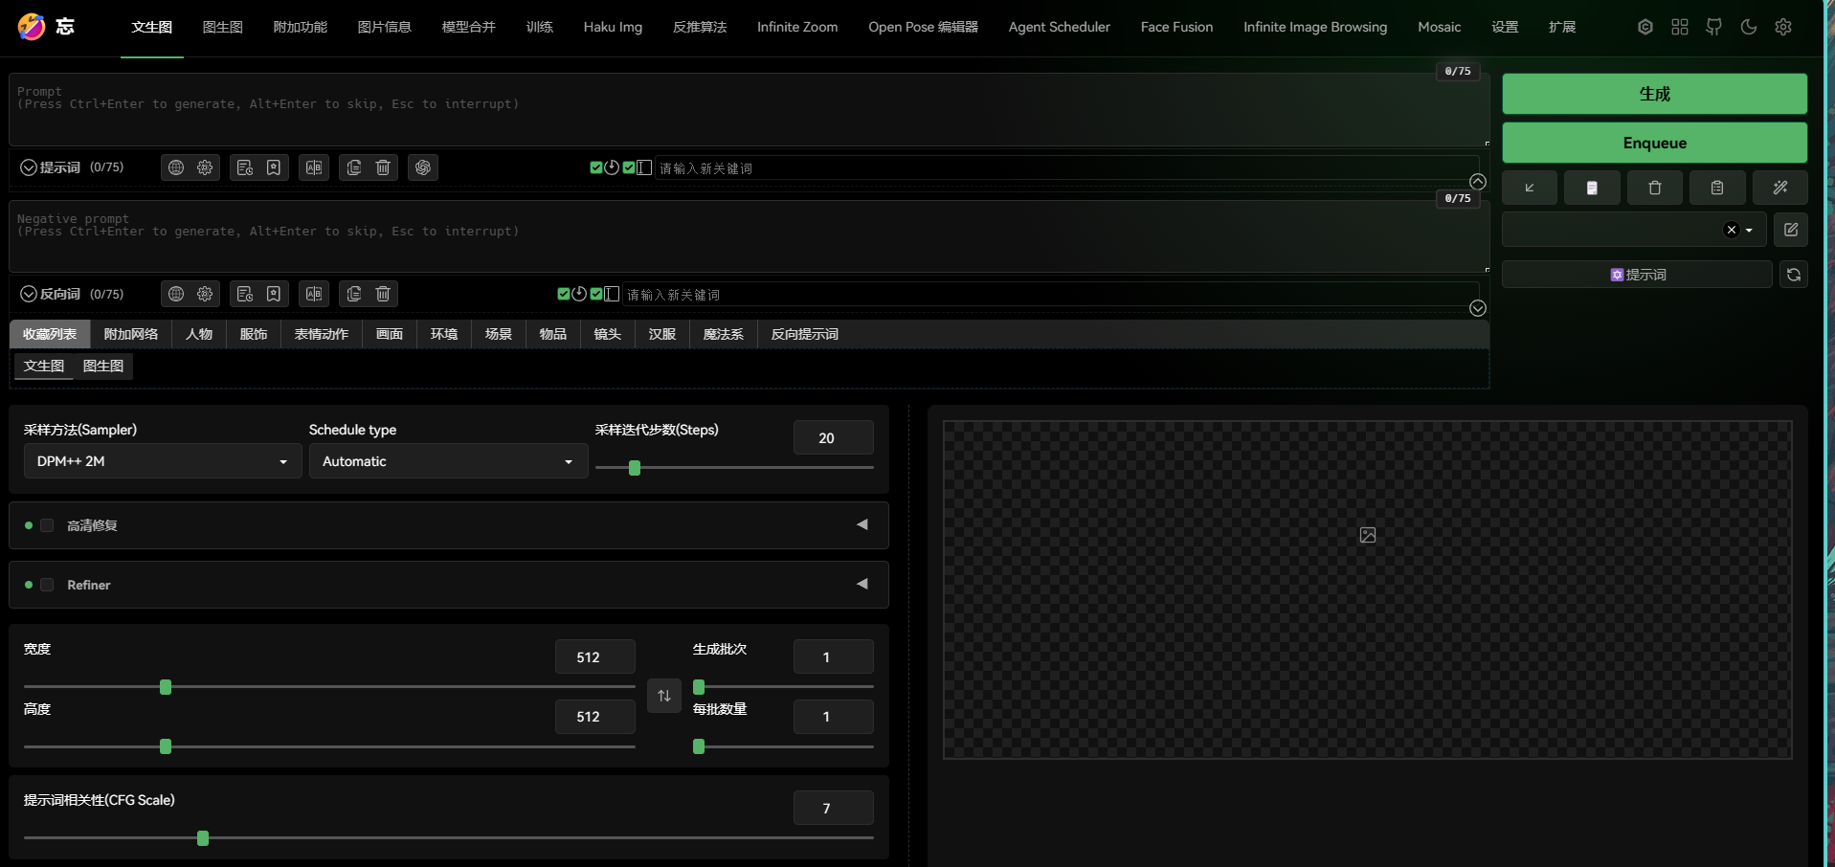The width and height of the screenshot is (1835, 867).
Task: Toggle second green checkbox in 提示词 row
Action: point(629,167)
